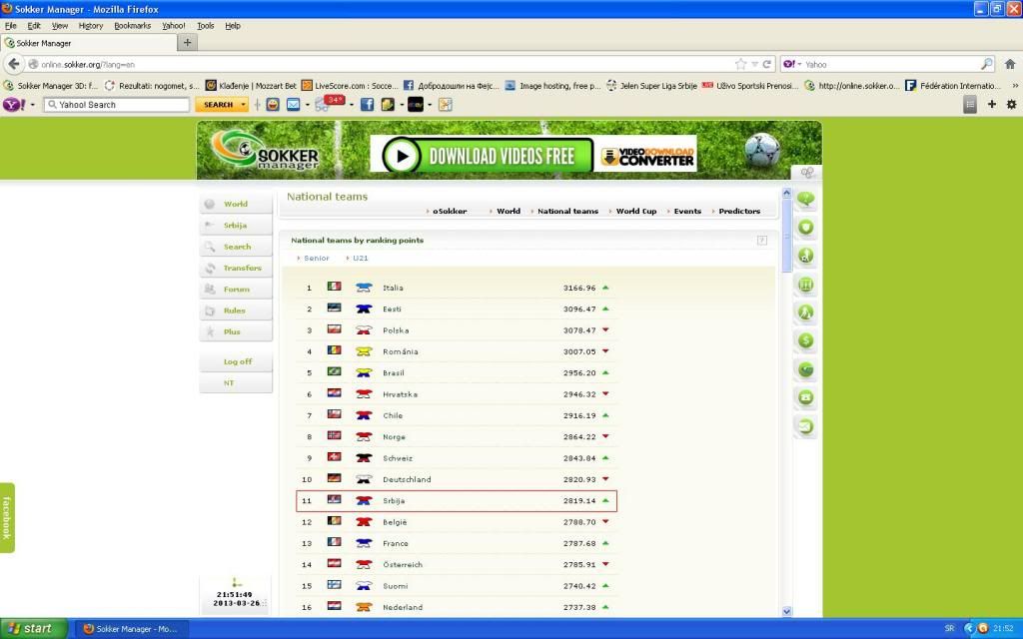Open the Bookmarks menu

tap(133, 25)
